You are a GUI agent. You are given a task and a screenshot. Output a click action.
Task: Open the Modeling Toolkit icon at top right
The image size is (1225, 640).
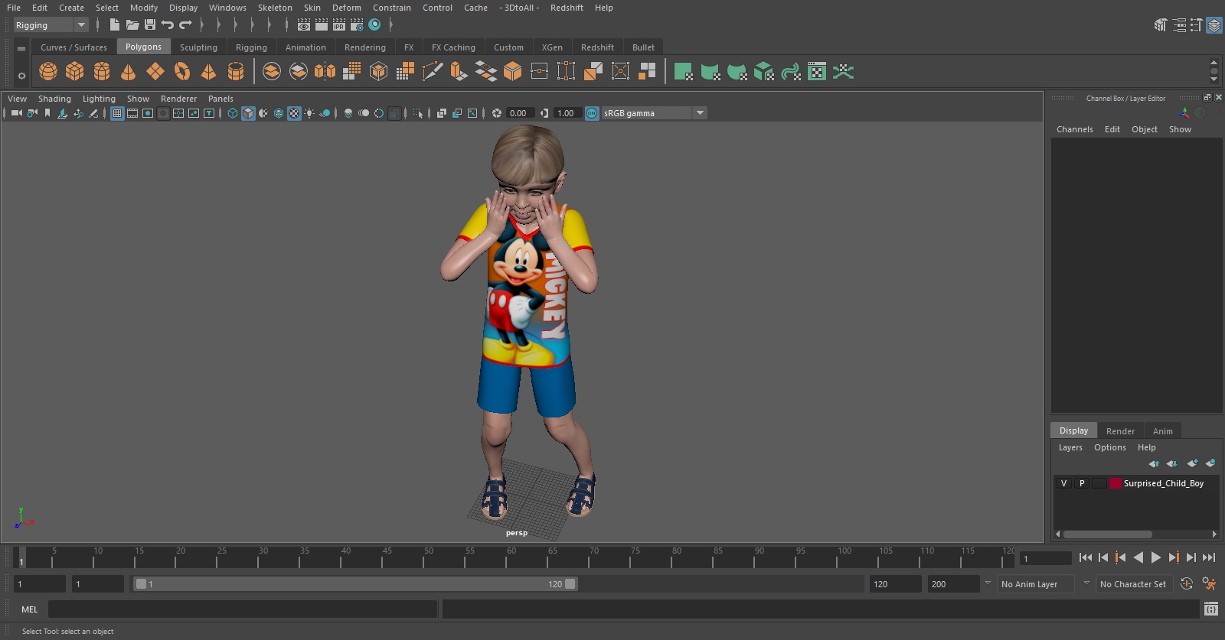1161,25
